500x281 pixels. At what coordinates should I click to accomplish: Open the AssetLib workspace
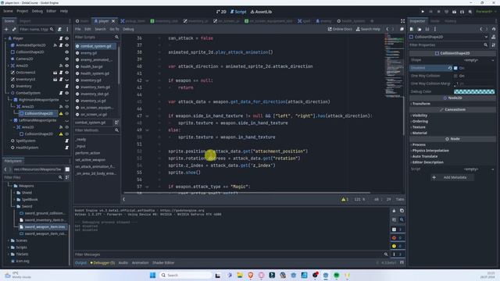pyautogui.click(x=261, y=12)
